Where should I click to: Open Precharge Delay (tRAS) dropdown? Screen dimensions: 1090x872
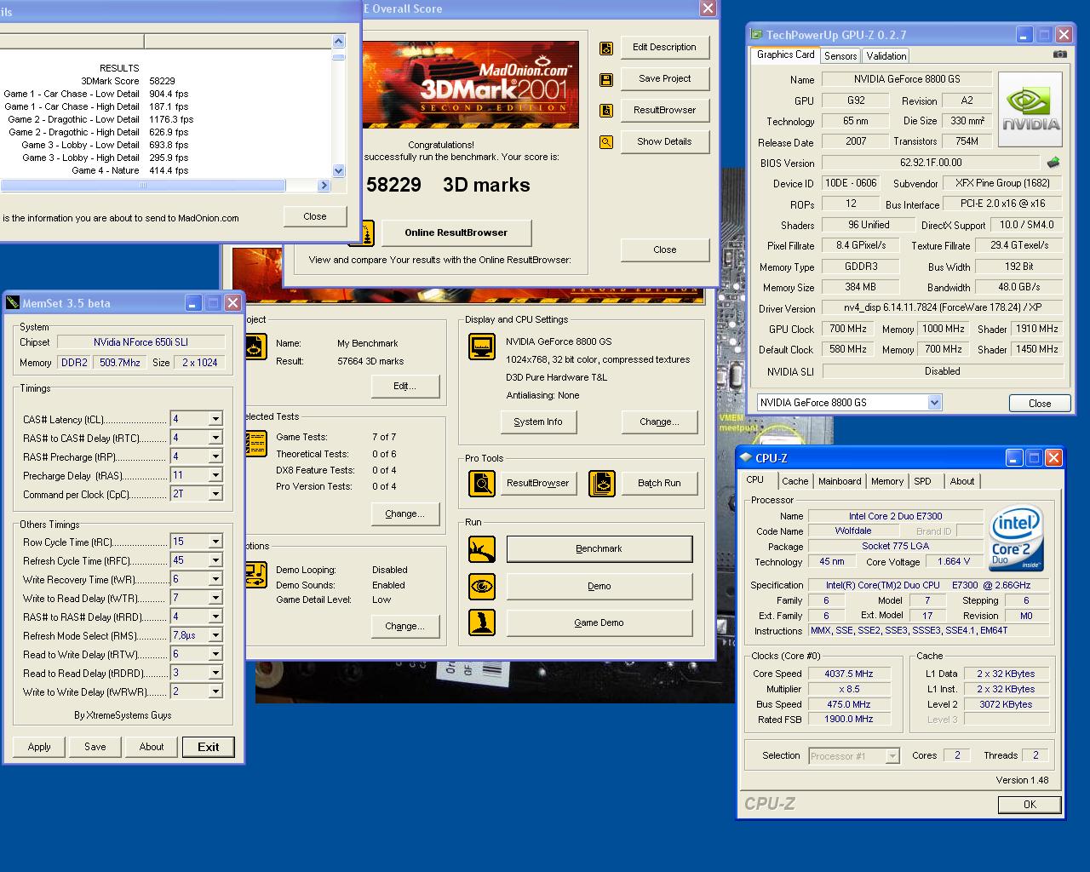pos(215,475)
